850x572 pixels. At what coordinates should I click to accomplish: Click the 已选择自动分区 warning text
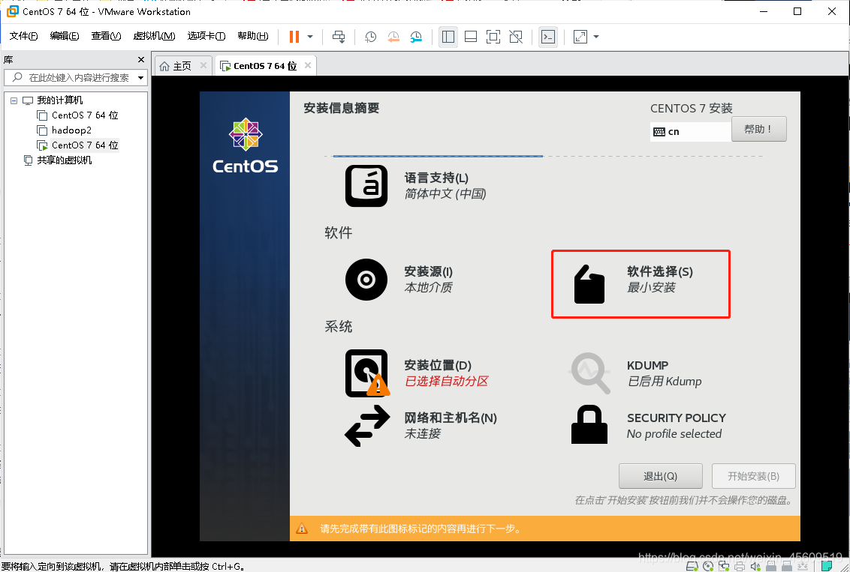tap(447, 381)
